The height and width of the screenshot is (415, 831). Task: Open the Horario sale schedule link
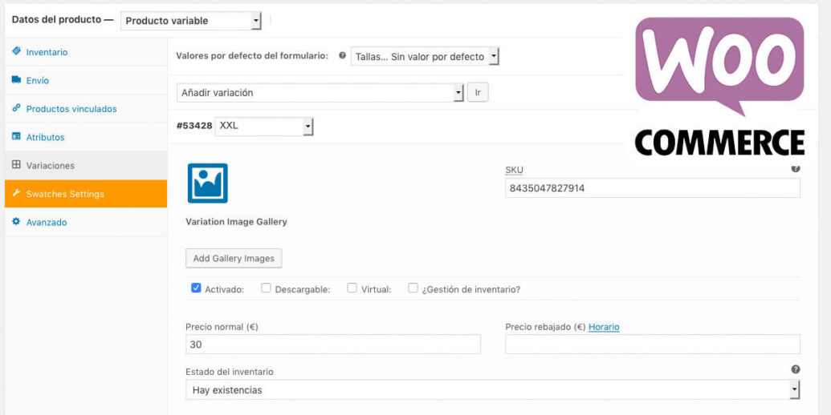[x=604, y=327]
